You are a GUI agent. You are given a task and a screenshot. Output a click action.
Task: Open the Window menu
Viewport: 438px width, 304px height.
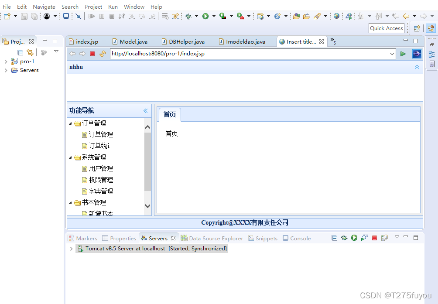(x=134, y=7)
